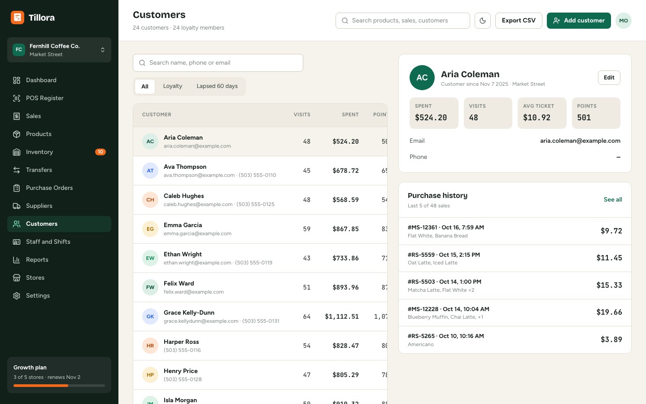Select the Henry Price customer row
This screenshot has width=646, height=404.
260,375
